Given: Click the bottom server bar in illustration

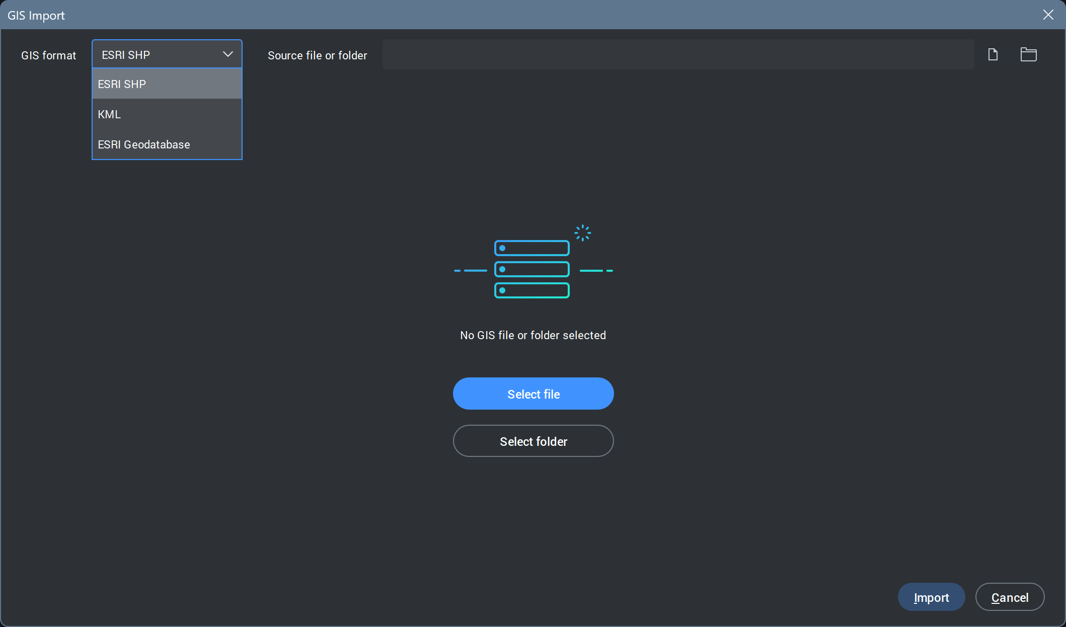Looking at the screenshot, I should coord(532,290).
